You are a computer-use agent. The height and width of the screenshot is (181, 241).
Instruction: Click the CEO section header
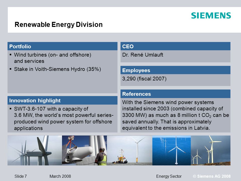(x=175, y=46)
